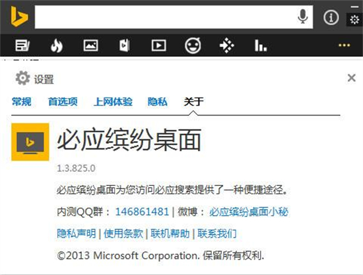Click the ©2013 Microsoft Corporation copyright text
Viewport: 363px width, 275px height.
tap(160, 256)
